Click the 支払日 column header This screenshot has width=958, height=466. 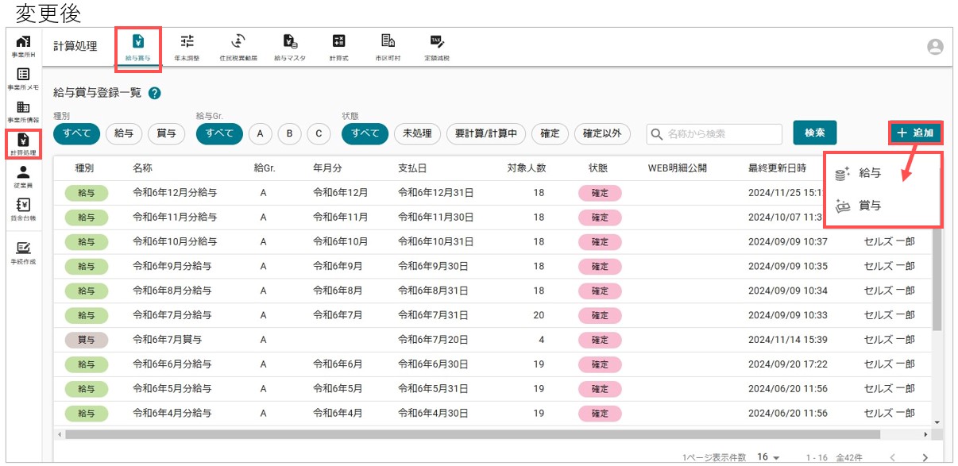click(412, 168)
